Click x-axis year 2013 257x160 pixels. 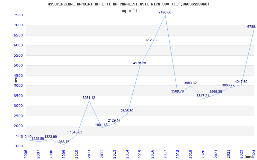(x=115, y=154)
